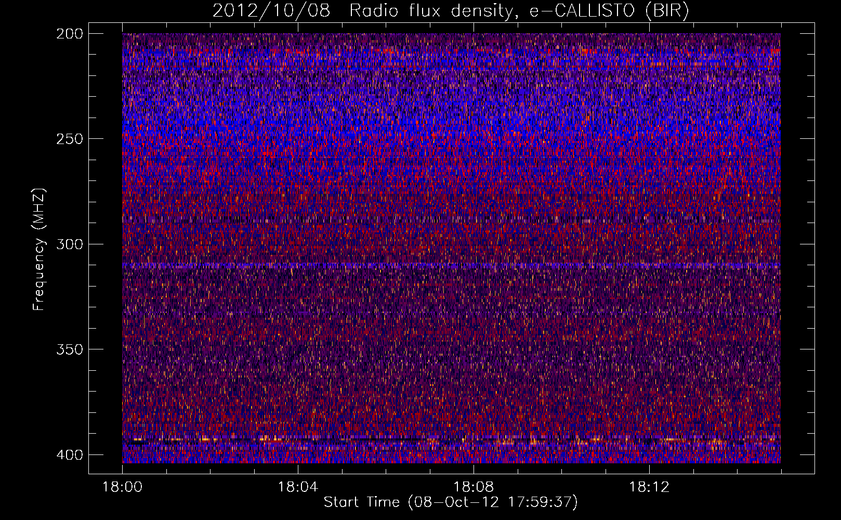Screen dimensions: 841x520
Task: Click the bright yellow interference band near 393 MHz
Action: click(451, 440)
